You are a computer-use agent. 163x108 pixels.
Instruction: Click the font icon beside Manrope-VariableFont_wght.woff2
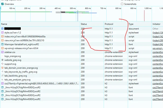click(2, 44)
